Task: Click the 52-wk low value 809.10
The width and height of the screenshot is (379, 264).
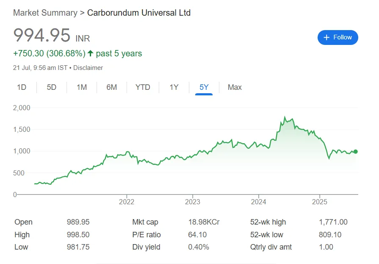Action: [330, 235]
